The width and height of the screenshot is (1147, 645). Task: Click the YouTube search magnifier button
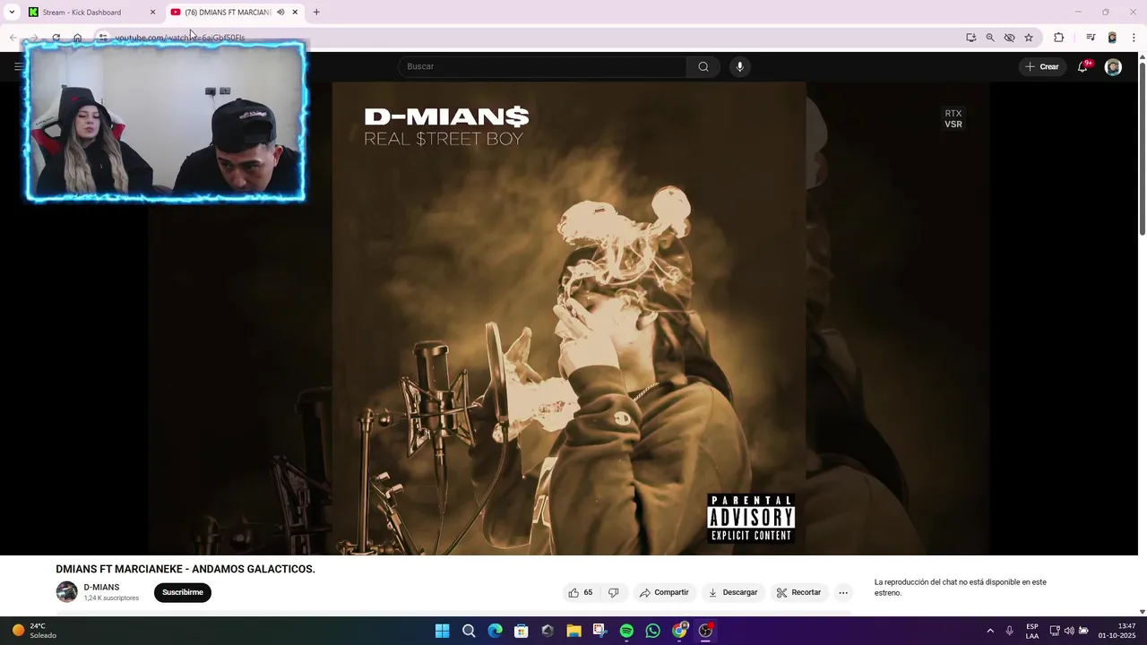[x=703, y=66]
